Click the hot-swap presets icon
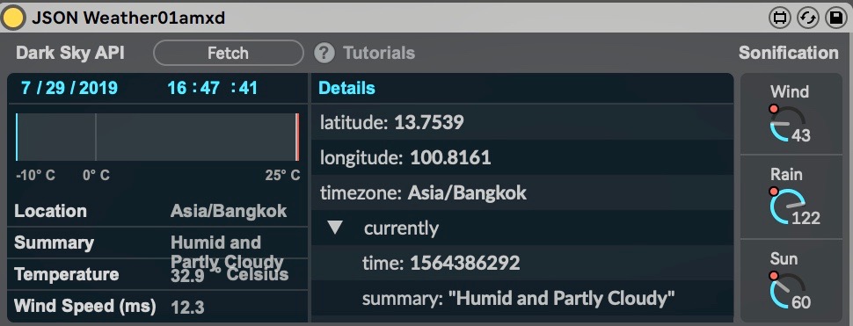The image size is (853, 326). 808,18
